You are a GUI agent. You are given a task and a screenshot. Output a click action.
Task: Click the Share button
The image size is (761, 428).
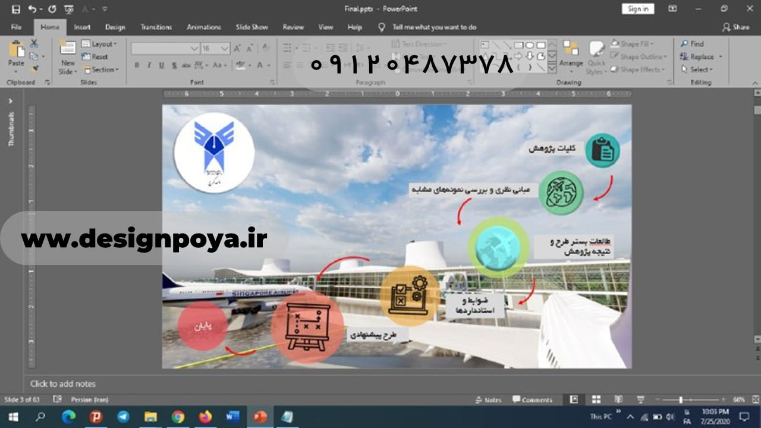click(735, 27)
